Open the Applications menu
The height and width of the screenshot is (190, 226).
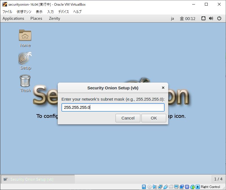[x=13, y=18]
